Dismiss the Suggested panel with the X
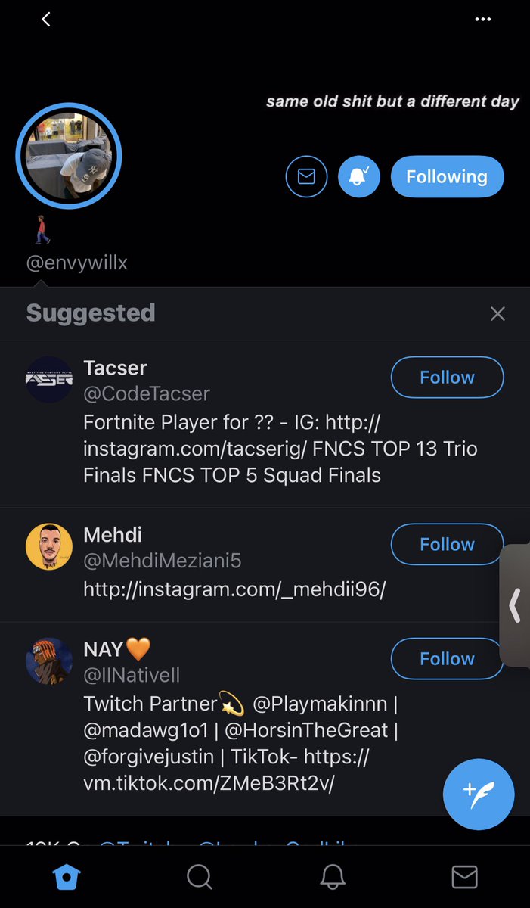530x908 pixels. [497, 313]
